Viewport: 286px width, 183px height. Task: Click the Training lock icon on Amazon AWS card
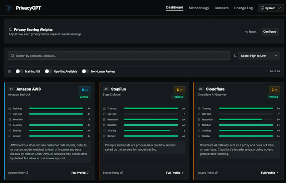point(10,109)
